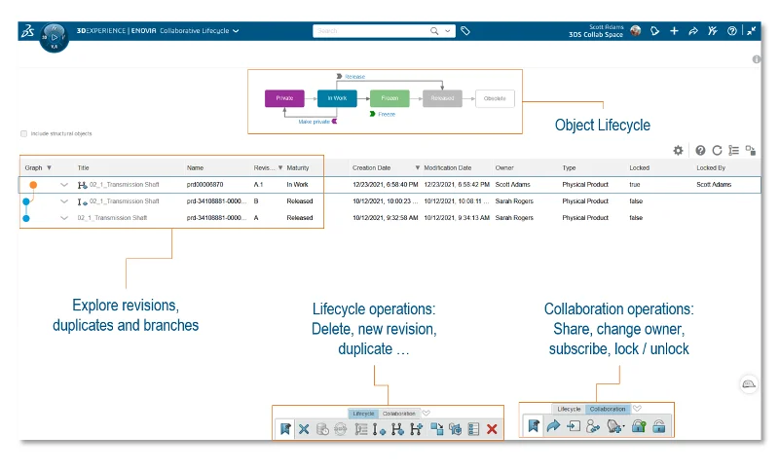Click into the Search input field

tap(370, 31)
